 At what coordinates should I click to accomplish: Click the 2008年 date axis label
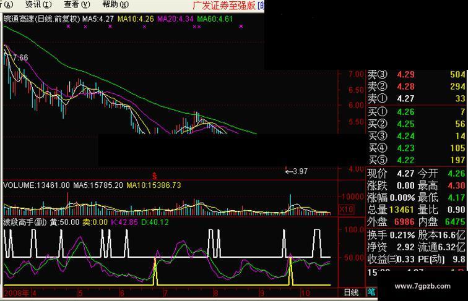pyautogui.click(x=17, y=293)
